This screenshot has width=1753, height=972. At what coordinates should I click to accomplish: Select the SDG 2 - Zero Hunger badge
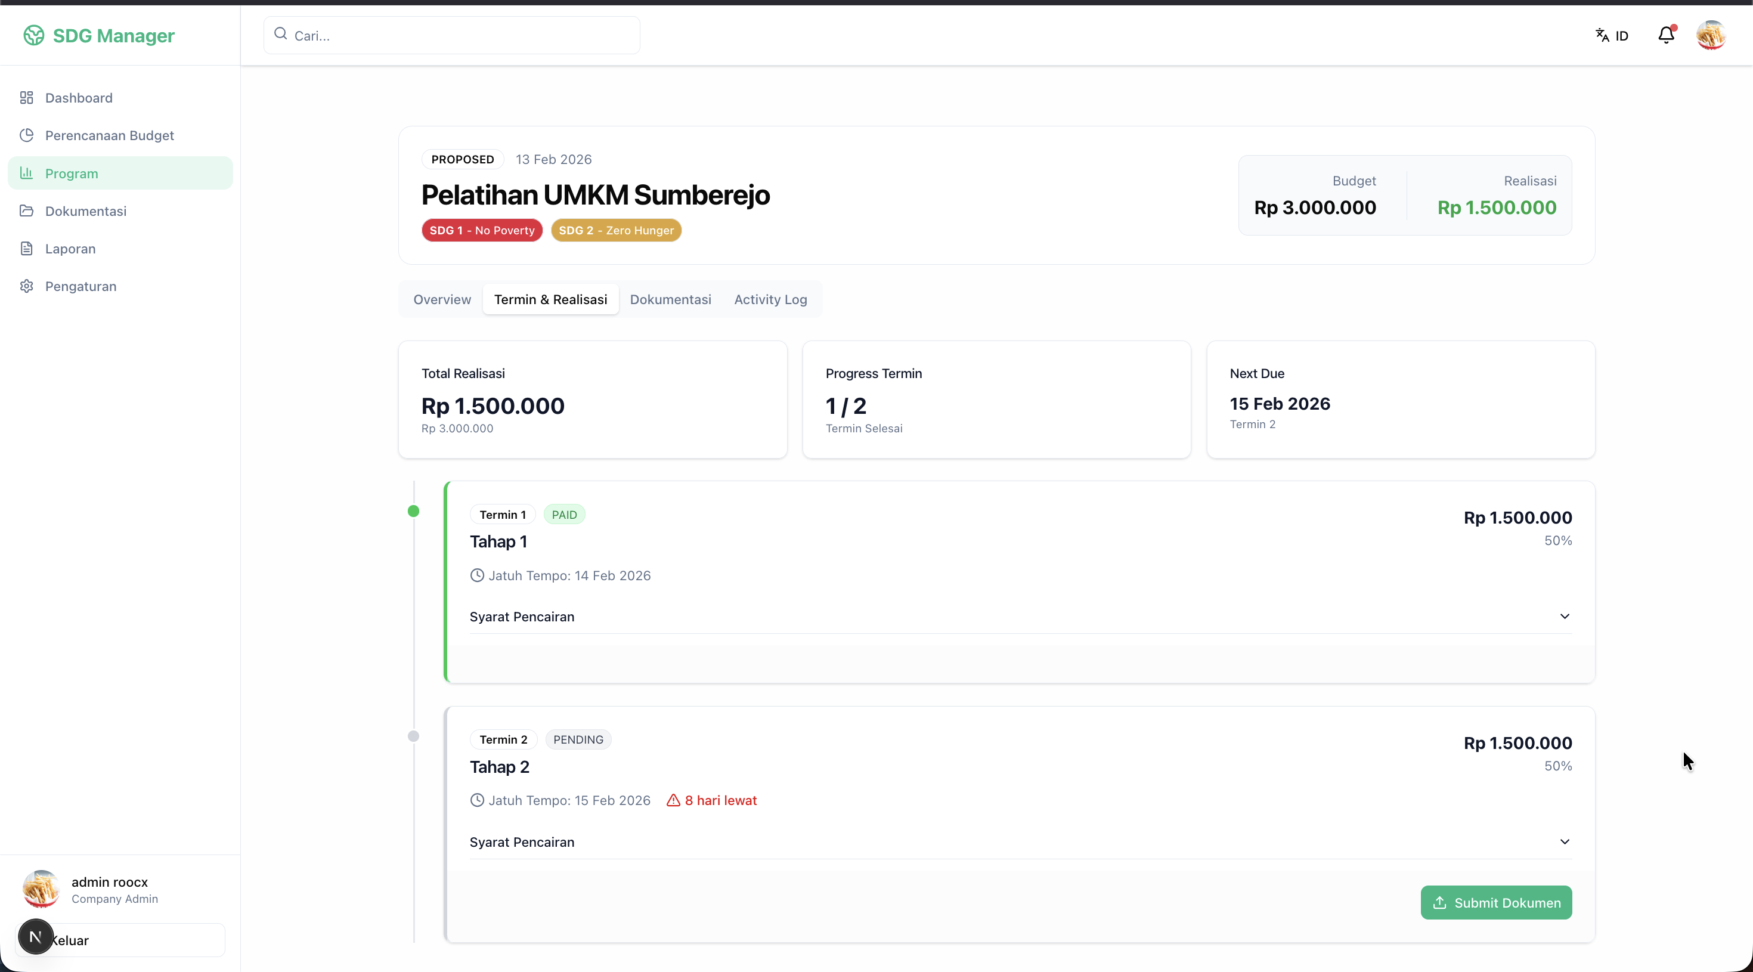(616, 230)
